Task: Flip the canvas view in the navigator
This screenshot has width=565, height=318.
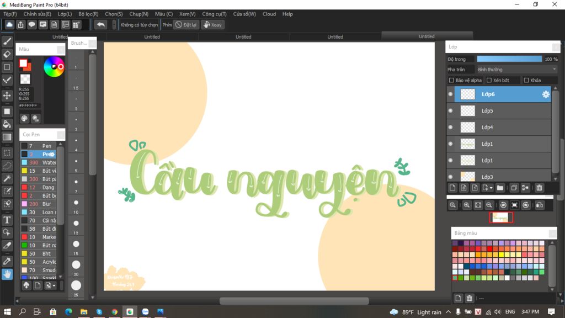Action: [540, 205]
